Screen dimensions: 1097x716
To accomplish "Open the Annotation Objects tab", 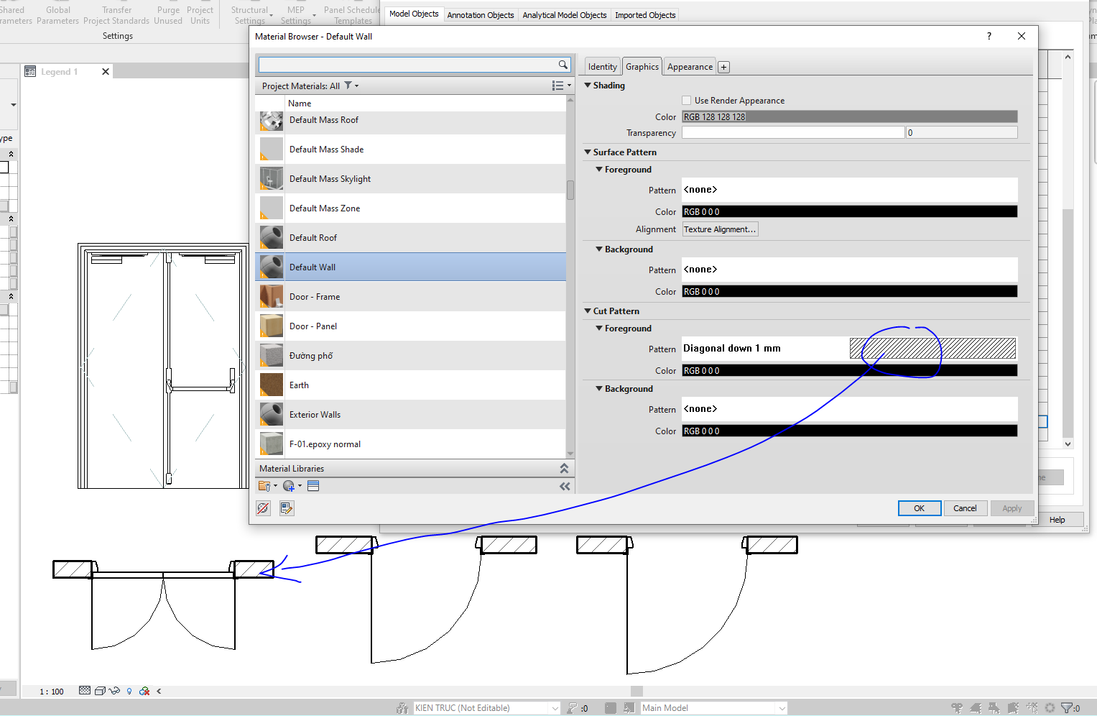I will pos(481,15).
